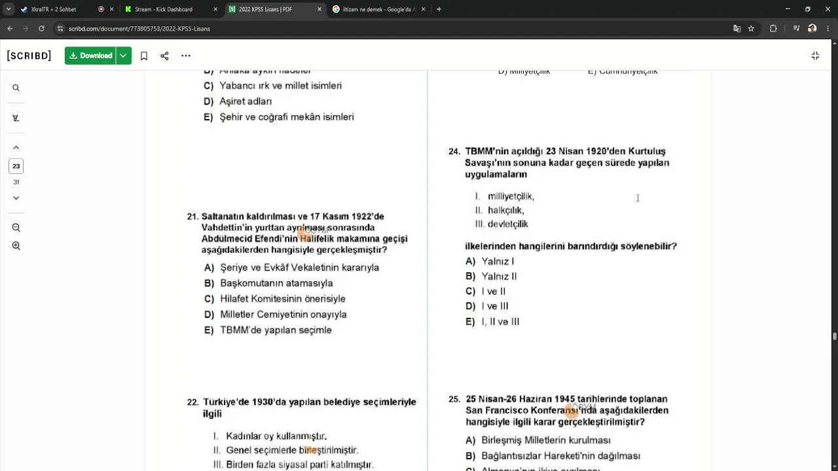This screenshot has height=471, width=838.
Task: Click the green Download button
Action: coord(90,56)
